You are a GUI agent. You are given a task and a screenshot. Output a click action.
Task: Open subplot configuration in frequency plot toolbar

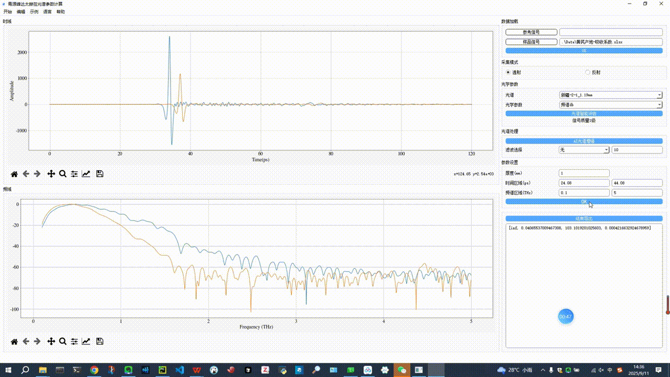(74, 341)
